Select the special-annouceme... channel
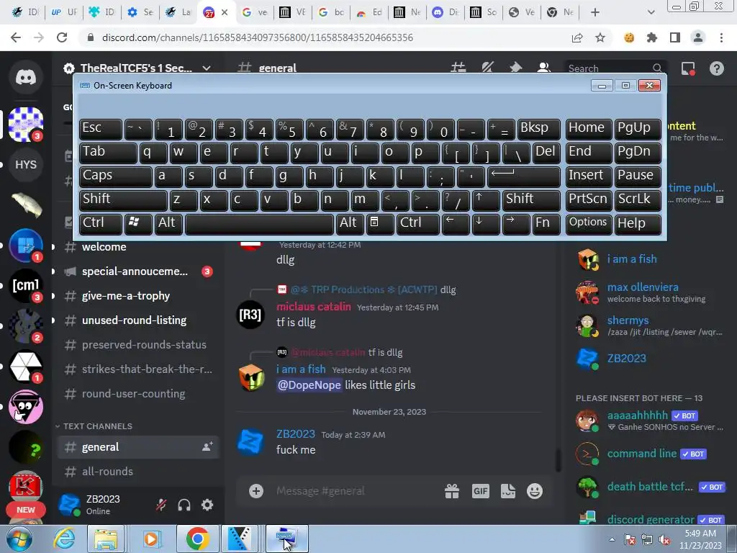 tap(138, 271)
